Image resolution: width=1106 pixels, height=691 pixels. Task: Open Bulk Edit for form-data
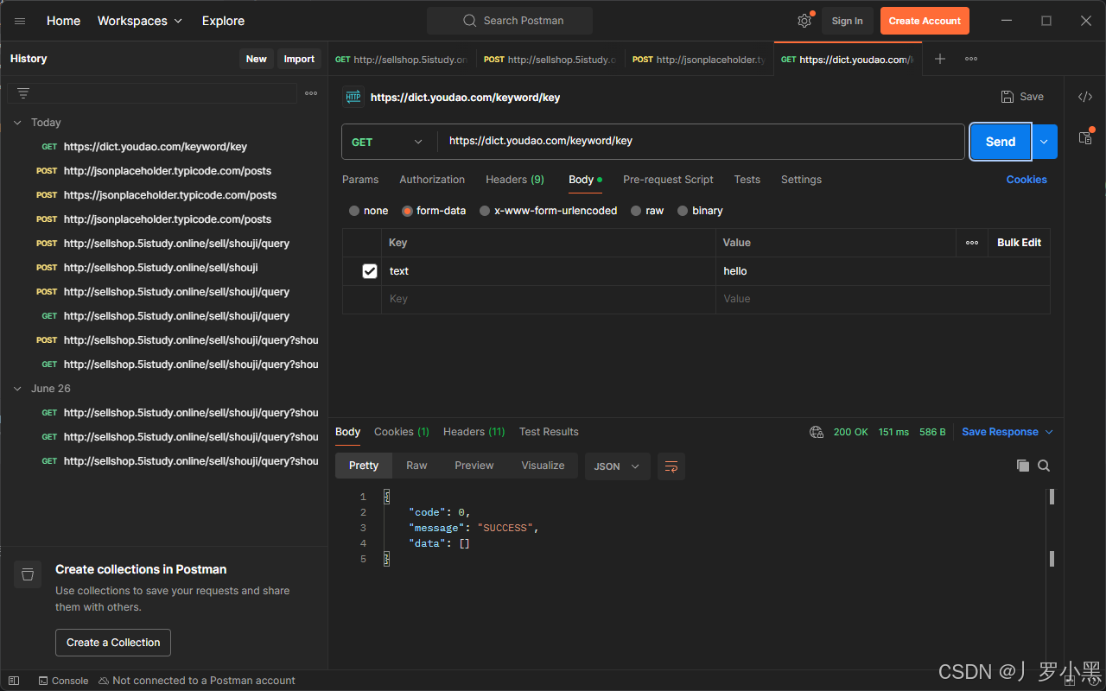click(1019, 243)
